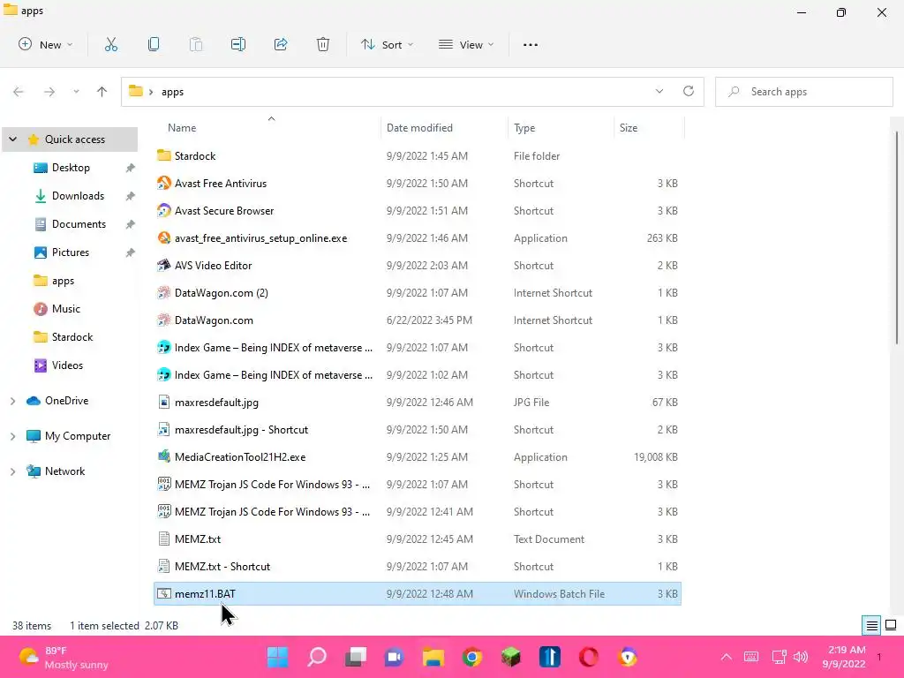Screen dimensions: 904x678
Task: Open address bar history dropdown
Action: pos(659,91)
